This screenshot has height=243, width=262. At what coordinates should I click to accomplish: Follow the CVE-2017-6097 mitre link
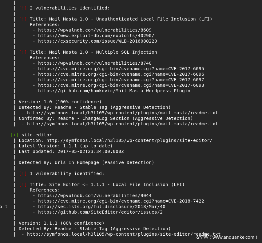121,80
